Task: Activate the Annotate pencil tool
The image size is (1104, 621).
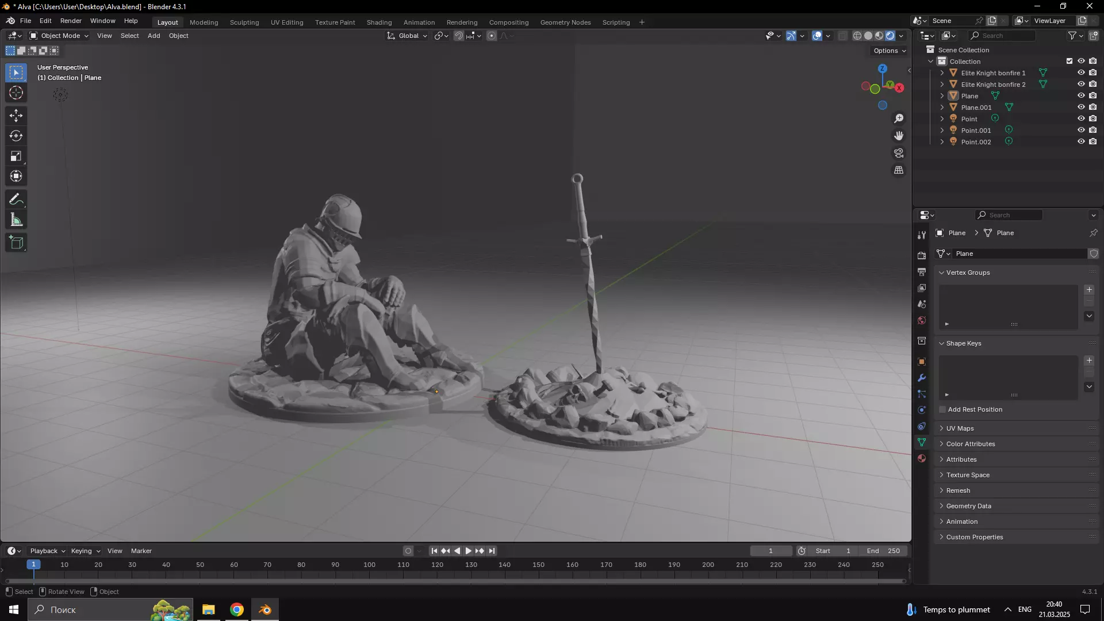Action: pyautogui.click(x=16, y=200)
